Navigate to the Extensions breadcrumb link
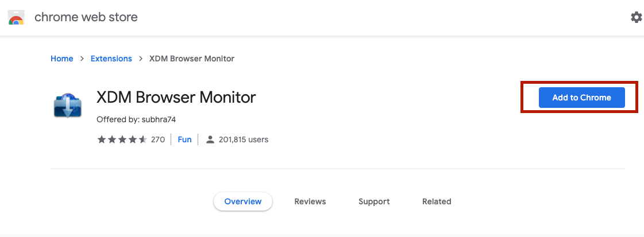 pos(111,59)
